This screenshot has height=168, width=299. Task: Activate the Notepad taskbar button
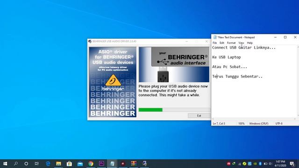(x=112, y=164)
